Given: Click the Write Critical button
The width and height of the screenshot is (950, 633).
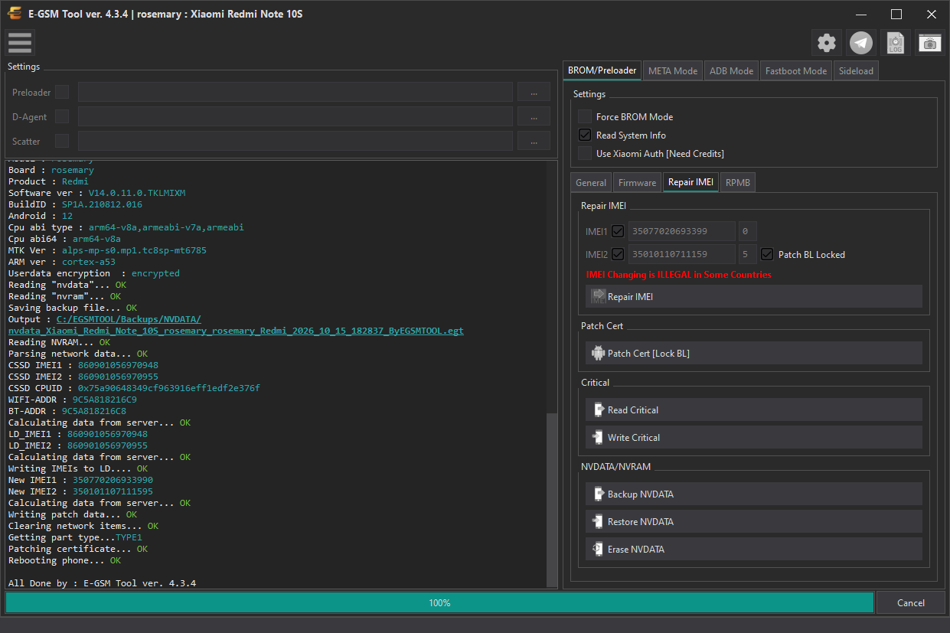Looking at the screenshot, I should click(x=753, y=437).
